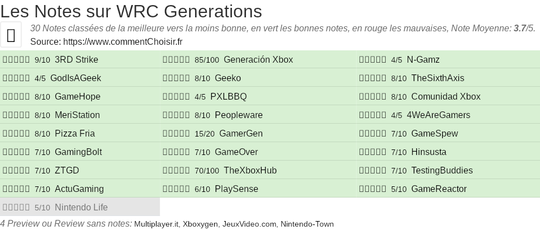
Task: Select the TheSixthAxis review
Action: [437, 78]
